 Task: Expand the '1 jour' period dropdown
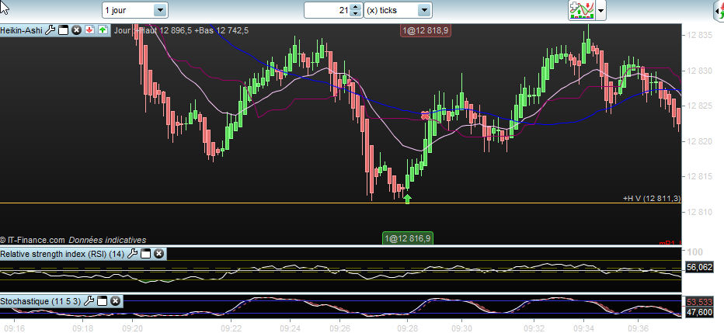tap(160, 10)
